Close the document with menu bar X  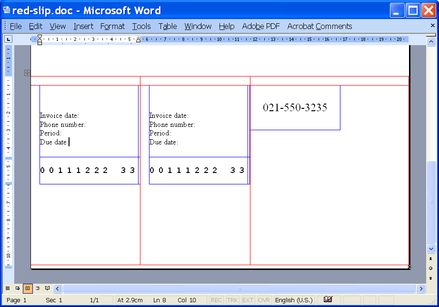tap(432, 25)
